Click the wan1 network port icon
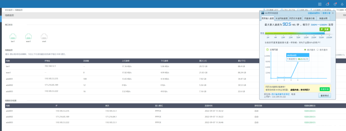The image size is (346, 131). pos(29,36)
